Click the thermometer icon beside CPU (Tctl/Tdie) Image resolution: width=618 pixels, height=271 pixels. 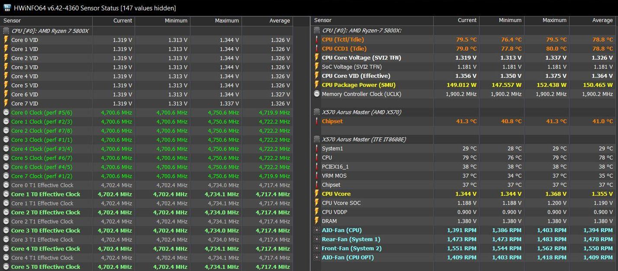317,39
